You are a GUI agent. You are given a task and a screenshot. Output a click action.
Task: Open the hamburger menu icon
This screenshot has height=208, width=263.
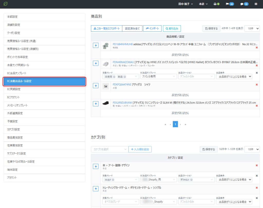[x=256, y=4]
